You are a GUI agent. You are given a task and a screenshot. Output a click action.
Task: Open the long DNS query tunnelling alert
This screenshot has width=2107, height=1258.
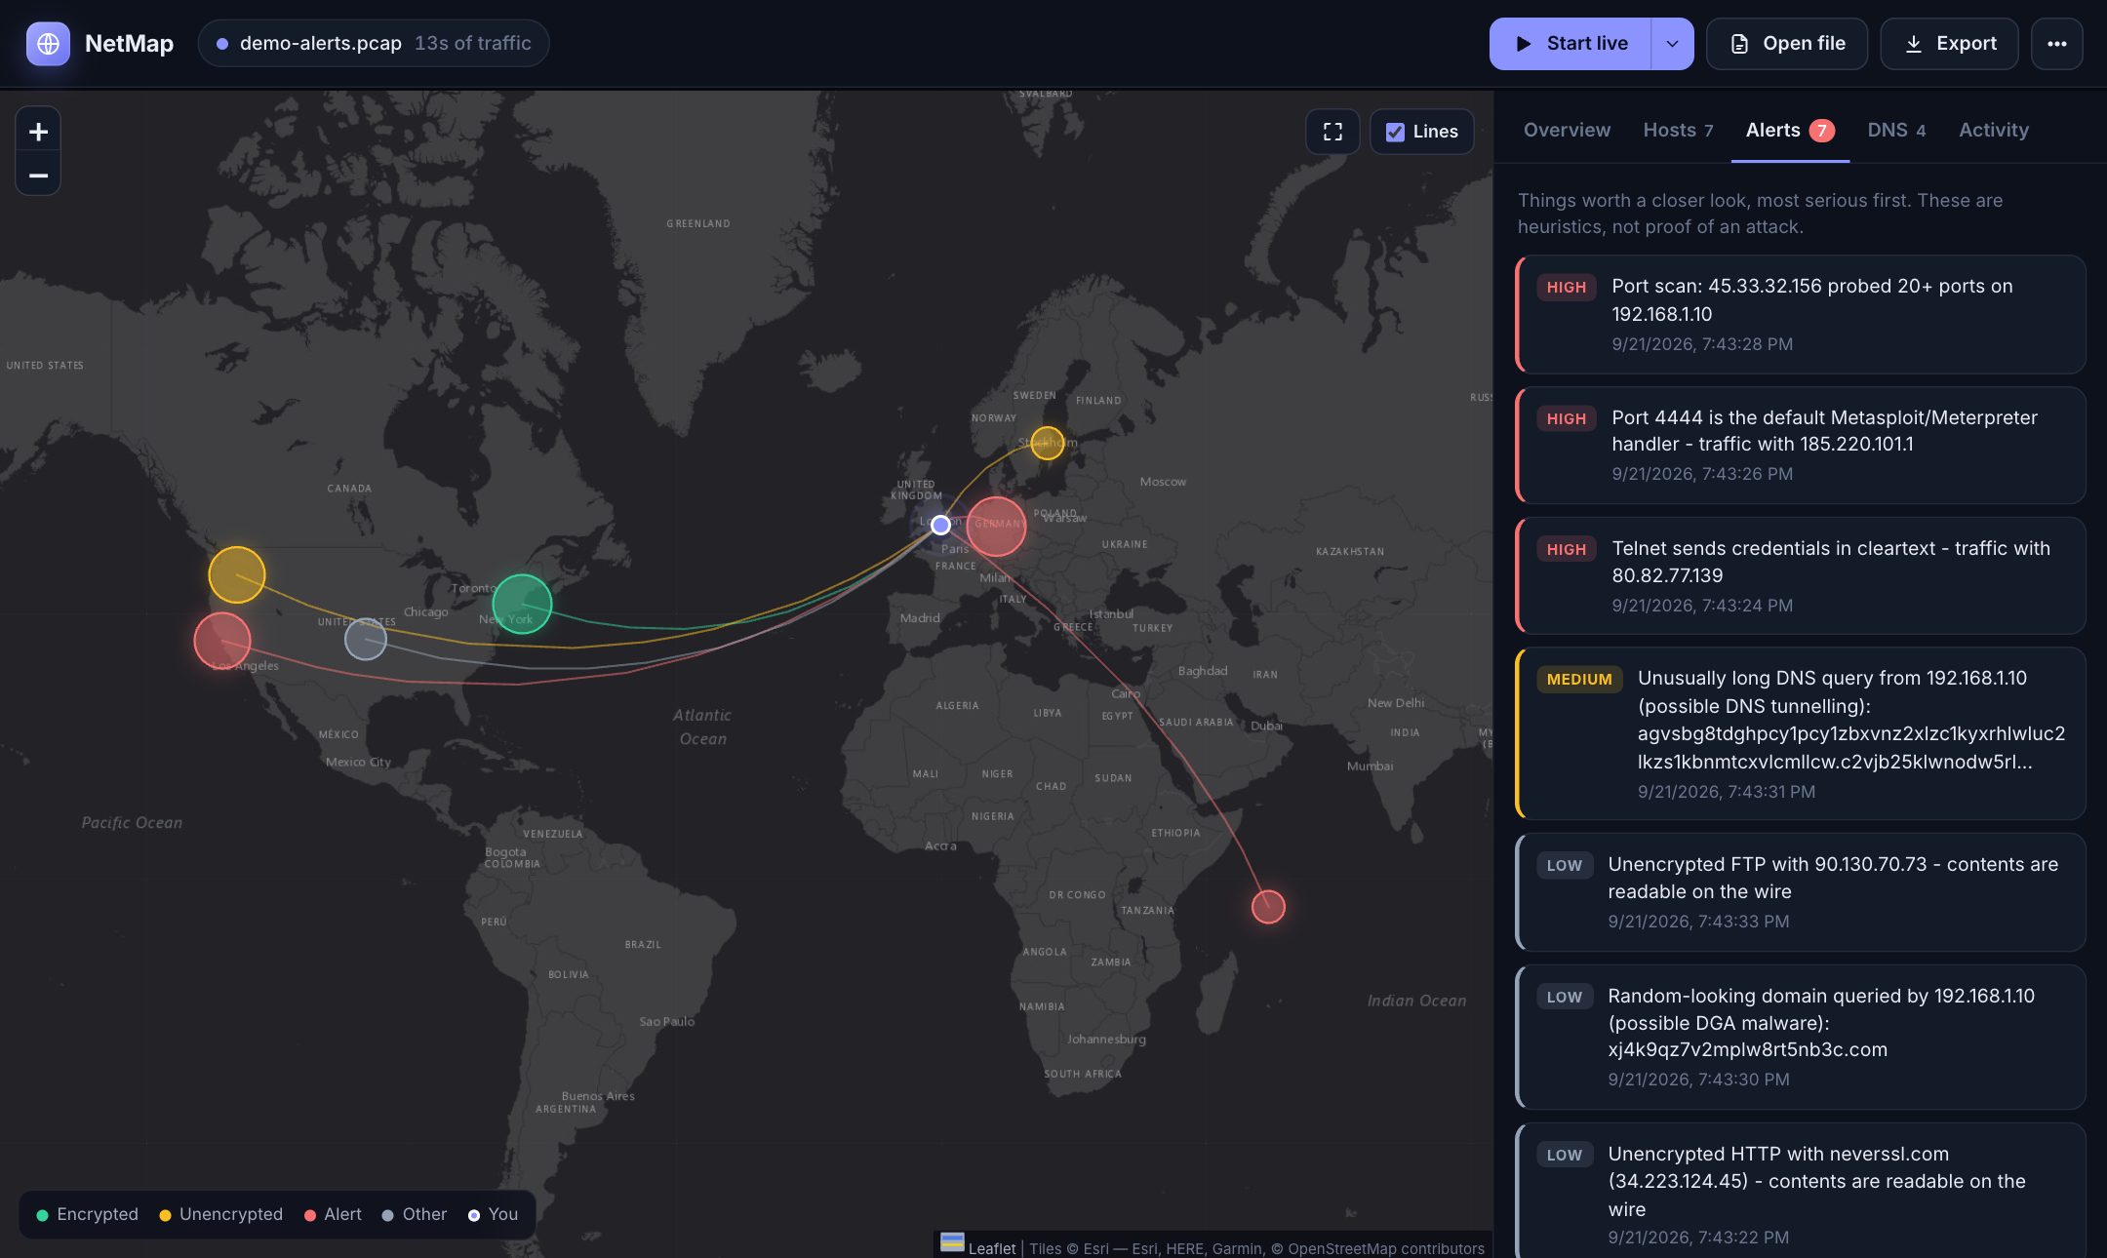[x=1801, y=733]
